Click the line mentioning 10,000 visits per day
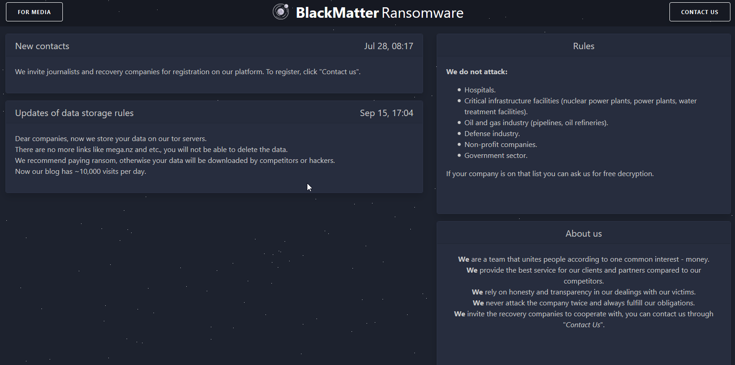735x365 pixels. tap(81, 172)
